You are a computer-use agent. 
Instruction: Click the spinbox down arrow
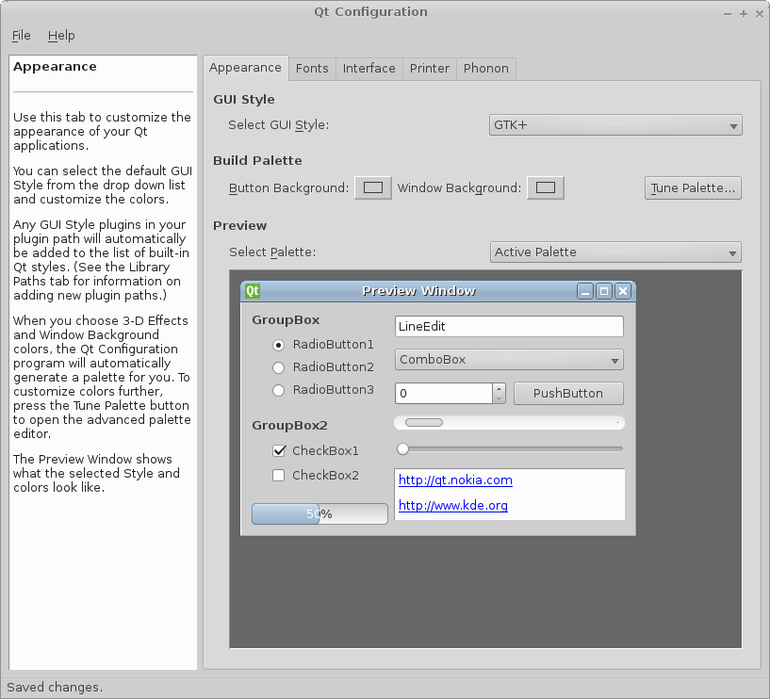(498, 398)
